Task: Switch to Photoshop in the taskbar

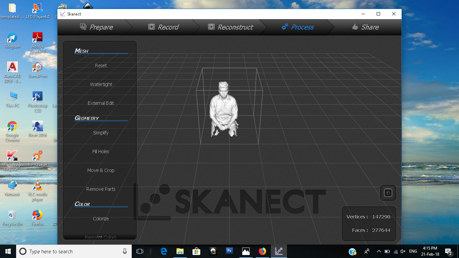Action: 229,251
